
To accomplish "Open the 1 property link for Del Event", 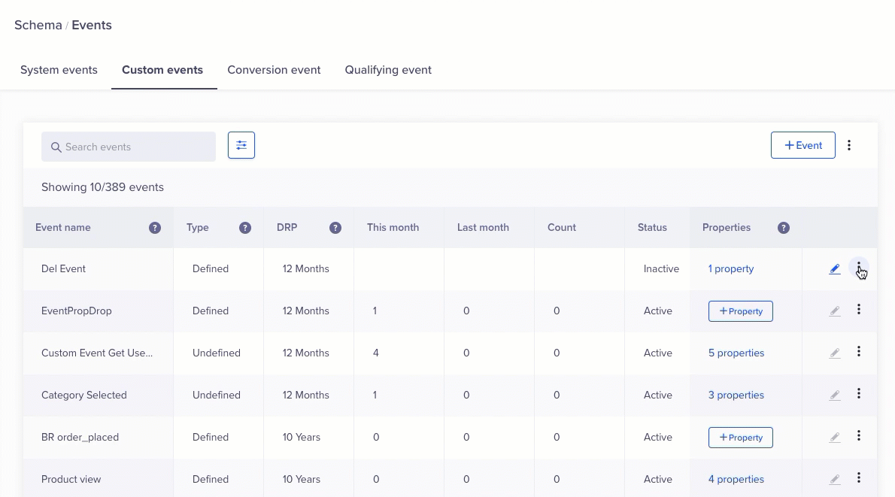I will pyautogui.click(x=731, y=268).
